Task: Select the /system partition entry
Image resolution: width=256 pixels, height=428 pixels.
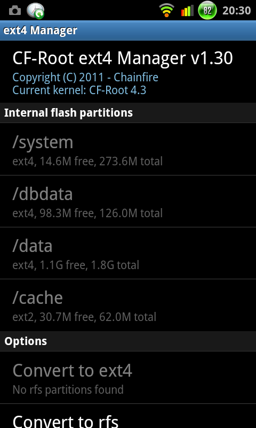Action: (x=128, y=149)
